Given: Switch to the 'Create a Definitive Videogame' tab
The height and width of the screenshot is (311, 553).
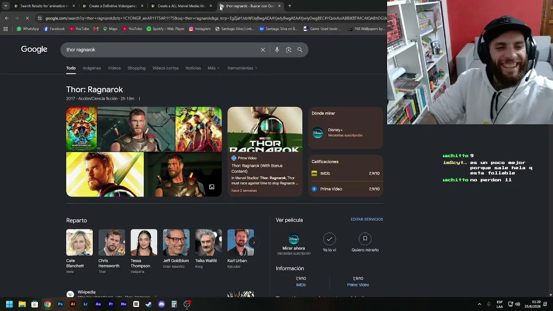Looking at the screenshot, I should tap(113, 6).
